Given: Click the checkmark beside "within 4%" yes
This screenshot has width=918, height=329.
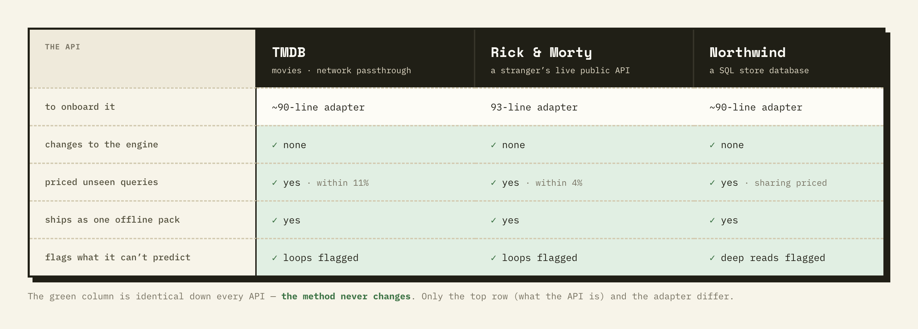Looking at the screenshot, I should [x=494, y=183].
